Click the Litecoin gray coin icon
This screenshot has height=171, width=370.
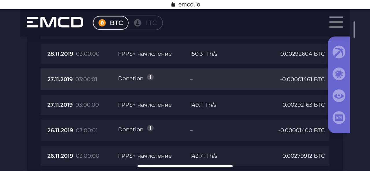tap(138, 23)
